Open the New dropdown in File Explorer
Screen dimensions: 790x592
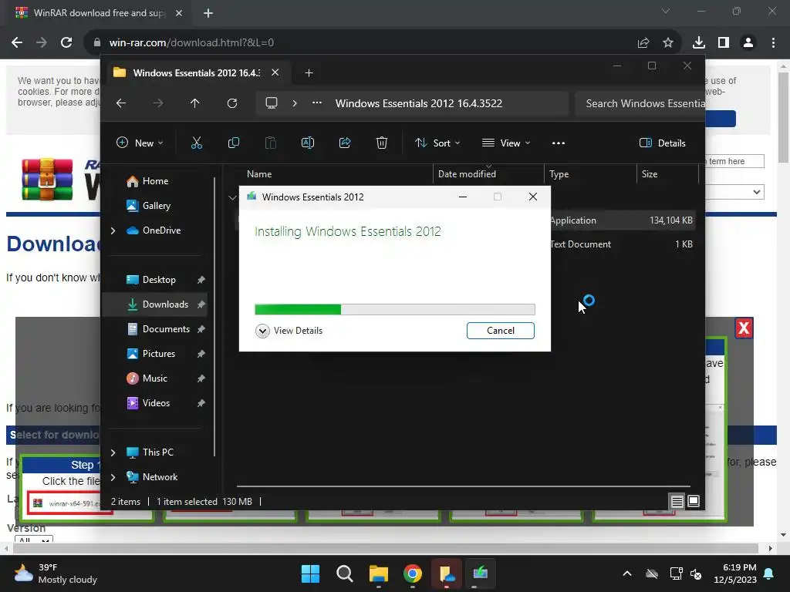click(x=140, y=143)
